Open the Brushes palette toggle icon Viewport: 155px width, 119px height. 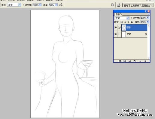click(x=112, y=5)
